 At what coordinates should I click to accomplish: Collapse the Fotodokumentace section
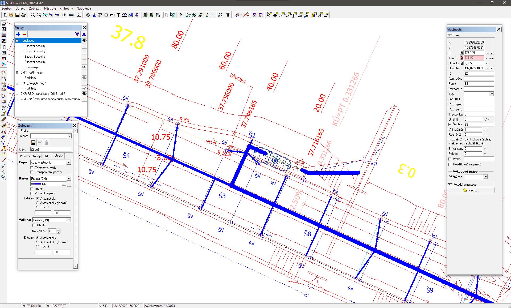[471, 185]
